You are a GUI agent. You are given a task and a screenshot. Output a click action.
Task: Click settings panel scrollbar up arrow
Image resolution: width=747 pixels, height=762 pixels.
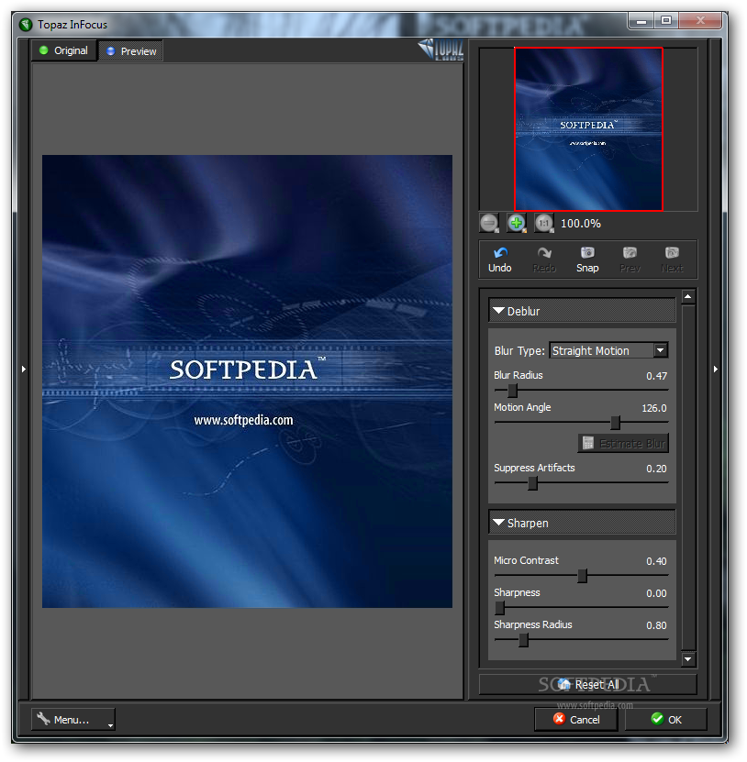pos(688,296)
